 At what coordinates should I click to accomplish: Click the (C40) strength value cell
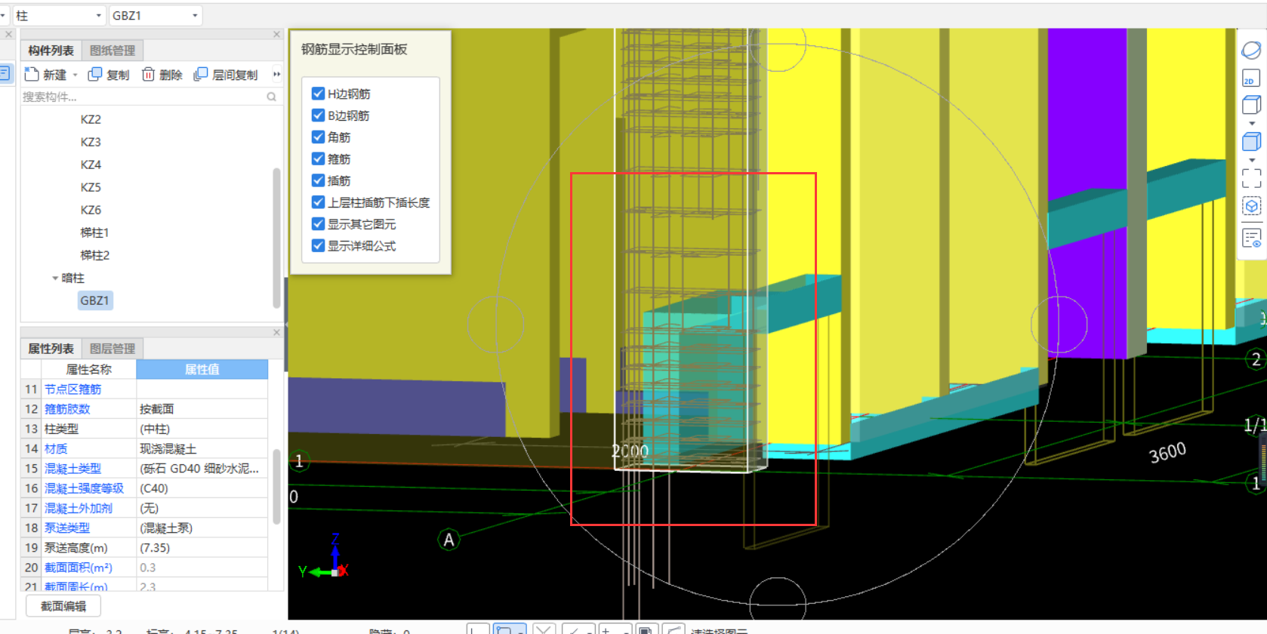tap(202, 488)
